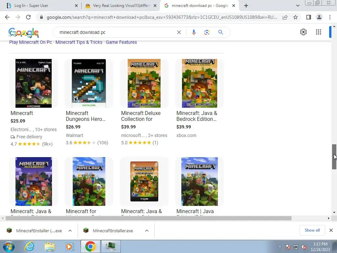Open xbox.com Java & Bedrock product image
The width and height of the screenshot is (337, 253).
click(x=199, y=83)
